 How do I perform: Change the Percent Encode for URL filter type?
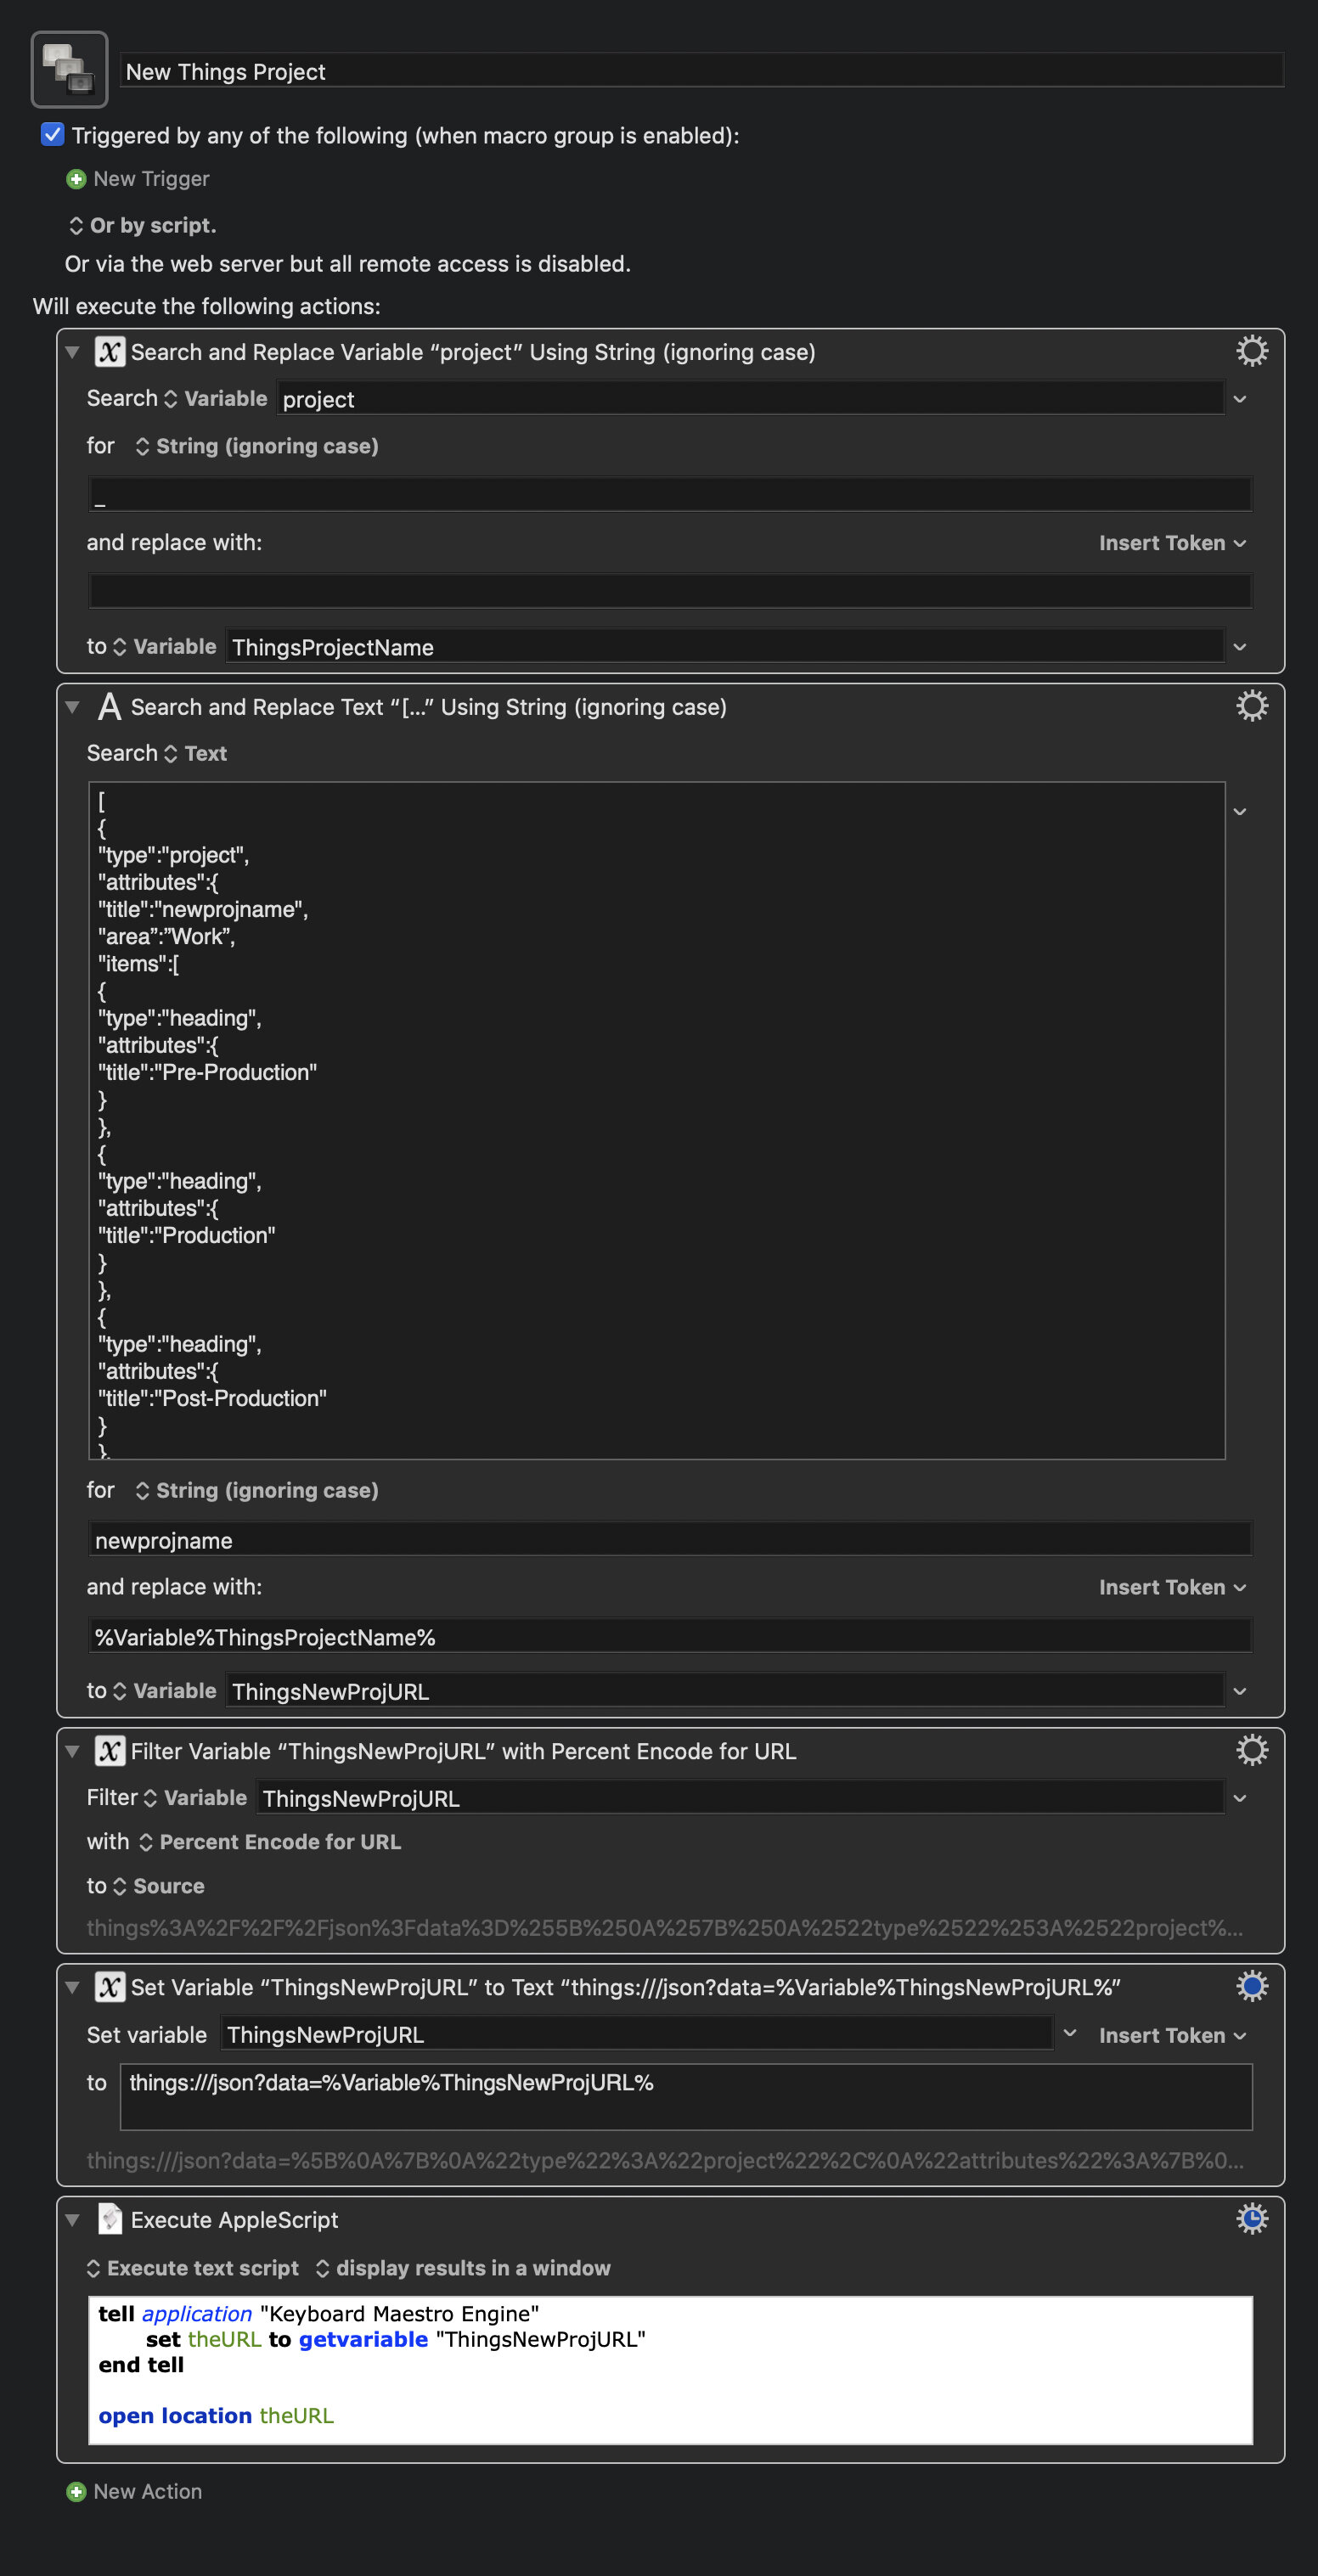click(x=270, y=1842)
